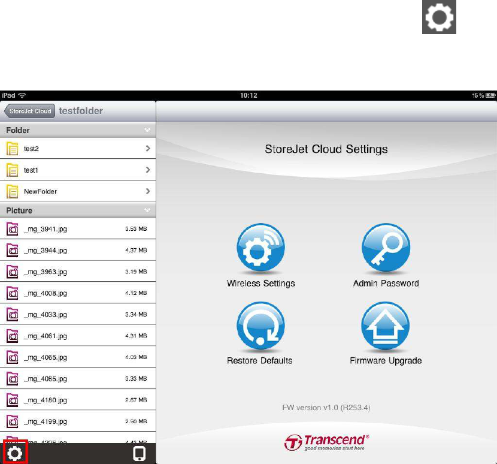Open the test2 folder chevron

tap(148, 148)
